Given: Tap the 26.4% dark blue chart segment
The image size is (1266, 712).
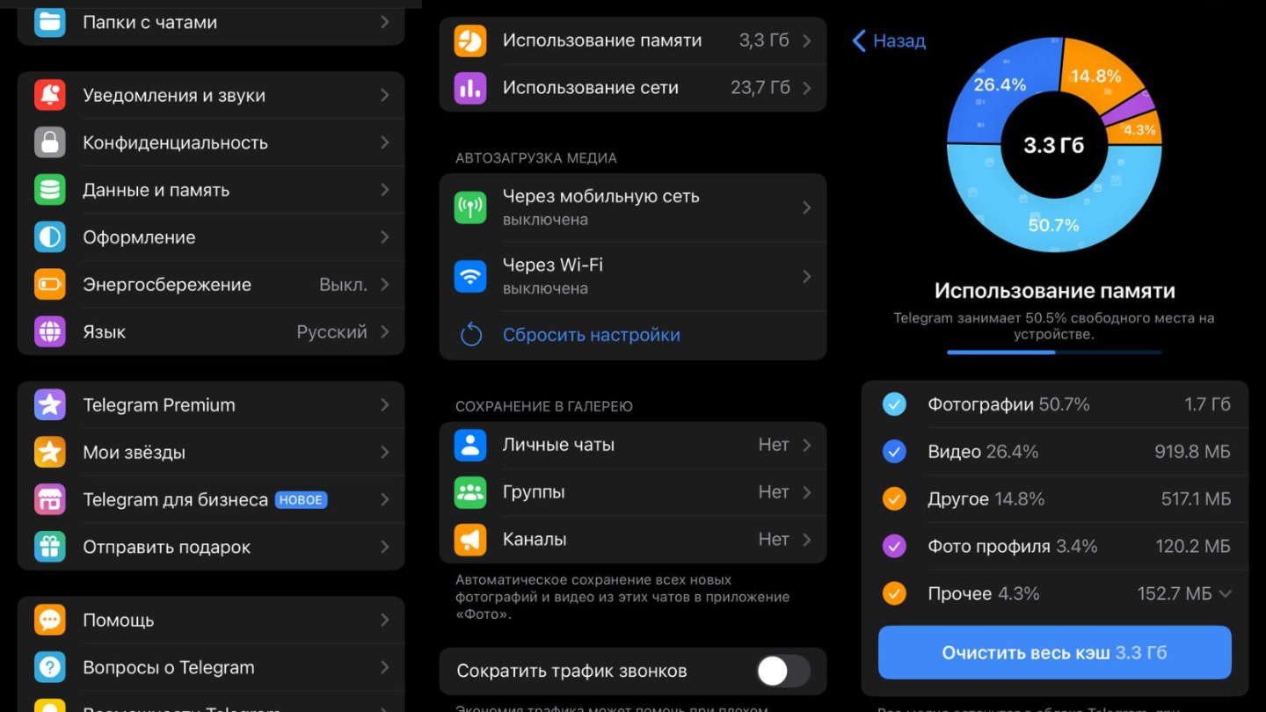Looking at the screenshot, I should tap(1000, 85).
